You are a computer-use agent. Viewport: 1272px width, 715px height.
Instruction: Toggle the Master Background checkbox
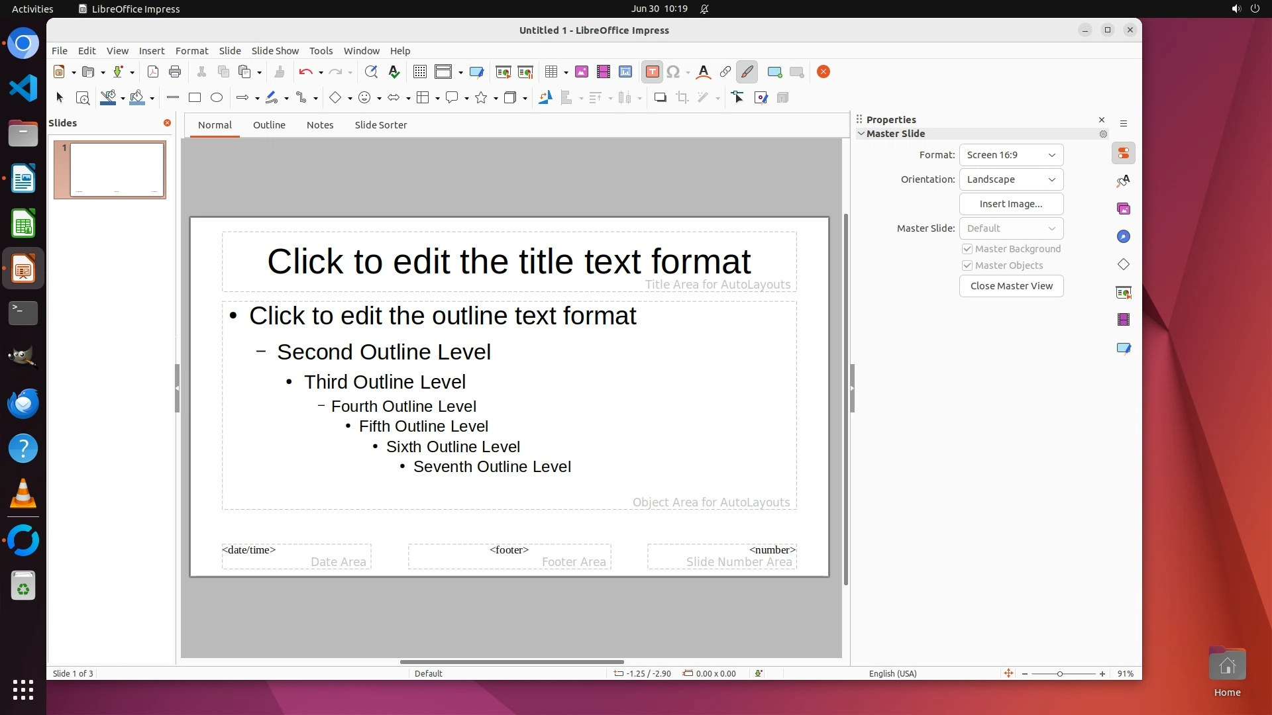[967, 249]
